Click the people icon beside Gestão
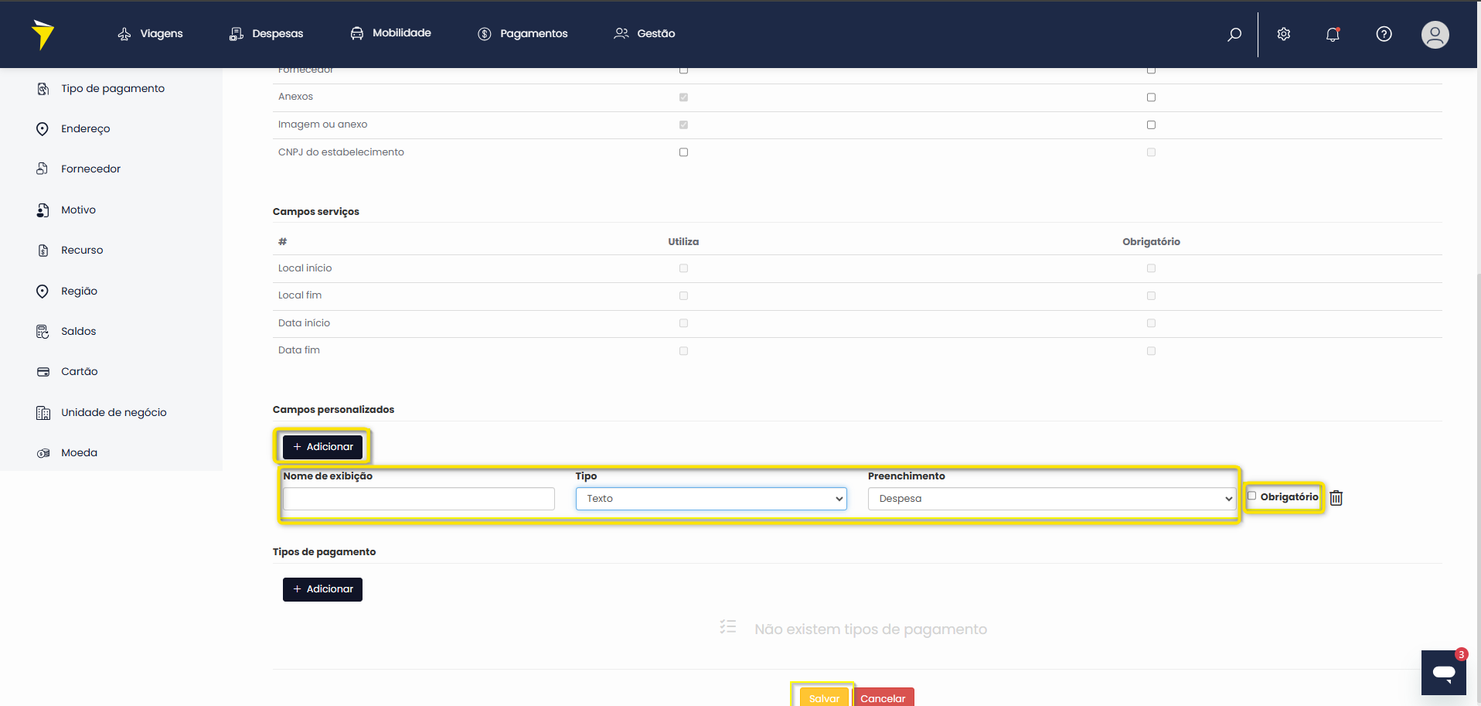1481x706 pixels. (x=621, y=33)
